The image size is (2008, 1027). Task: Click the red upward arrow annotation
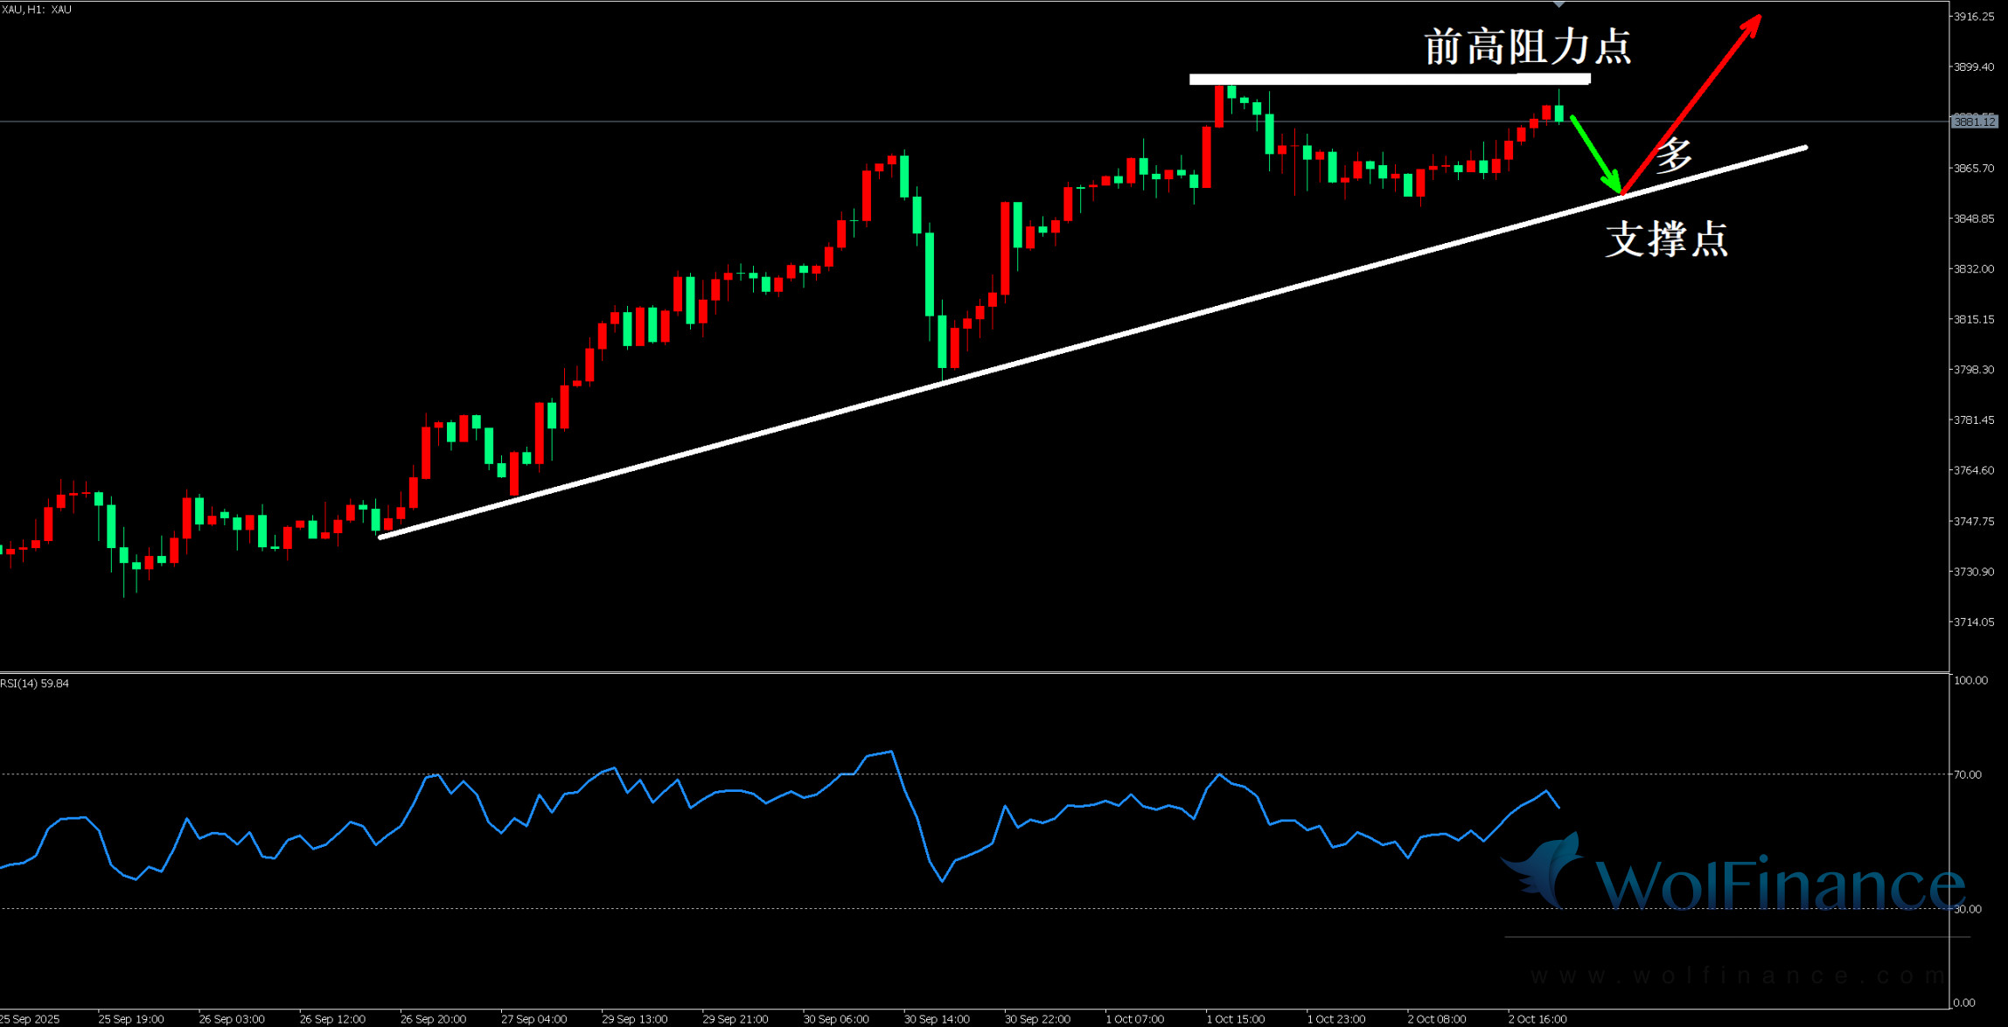coord(1697,98)
